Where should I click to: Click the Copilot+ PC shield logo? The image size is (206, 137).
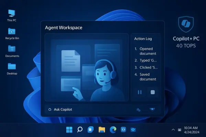tap(186, 24)
